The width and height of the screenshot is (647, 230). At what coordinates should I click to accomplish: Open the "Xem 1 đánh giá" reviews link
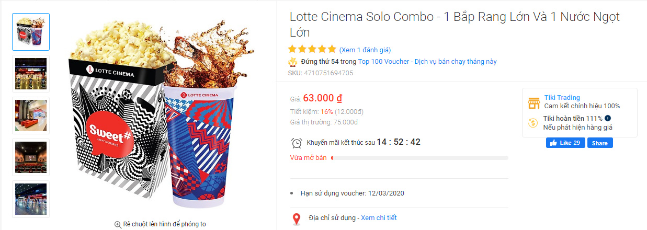coord(365,50)
